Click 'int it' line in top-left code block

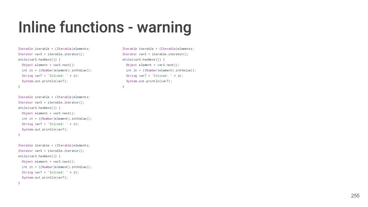[57, 70]
